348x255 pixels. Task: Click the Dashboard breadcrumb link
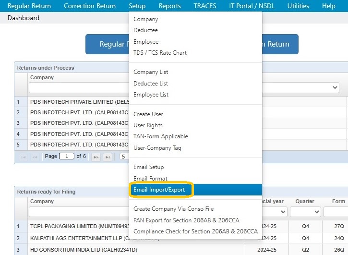(x=24, y=18)
